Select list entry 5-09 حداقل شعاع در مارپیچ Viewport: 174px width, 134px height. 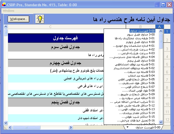[136, 94]
